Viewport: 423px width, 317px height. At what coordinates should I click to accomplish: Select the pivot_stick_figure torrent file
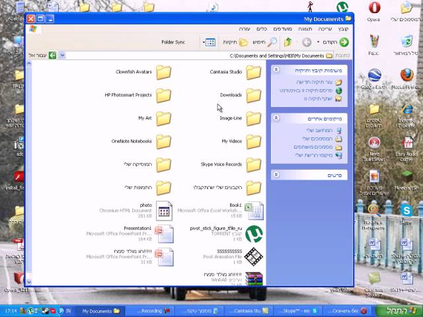(x=253, y=233)
